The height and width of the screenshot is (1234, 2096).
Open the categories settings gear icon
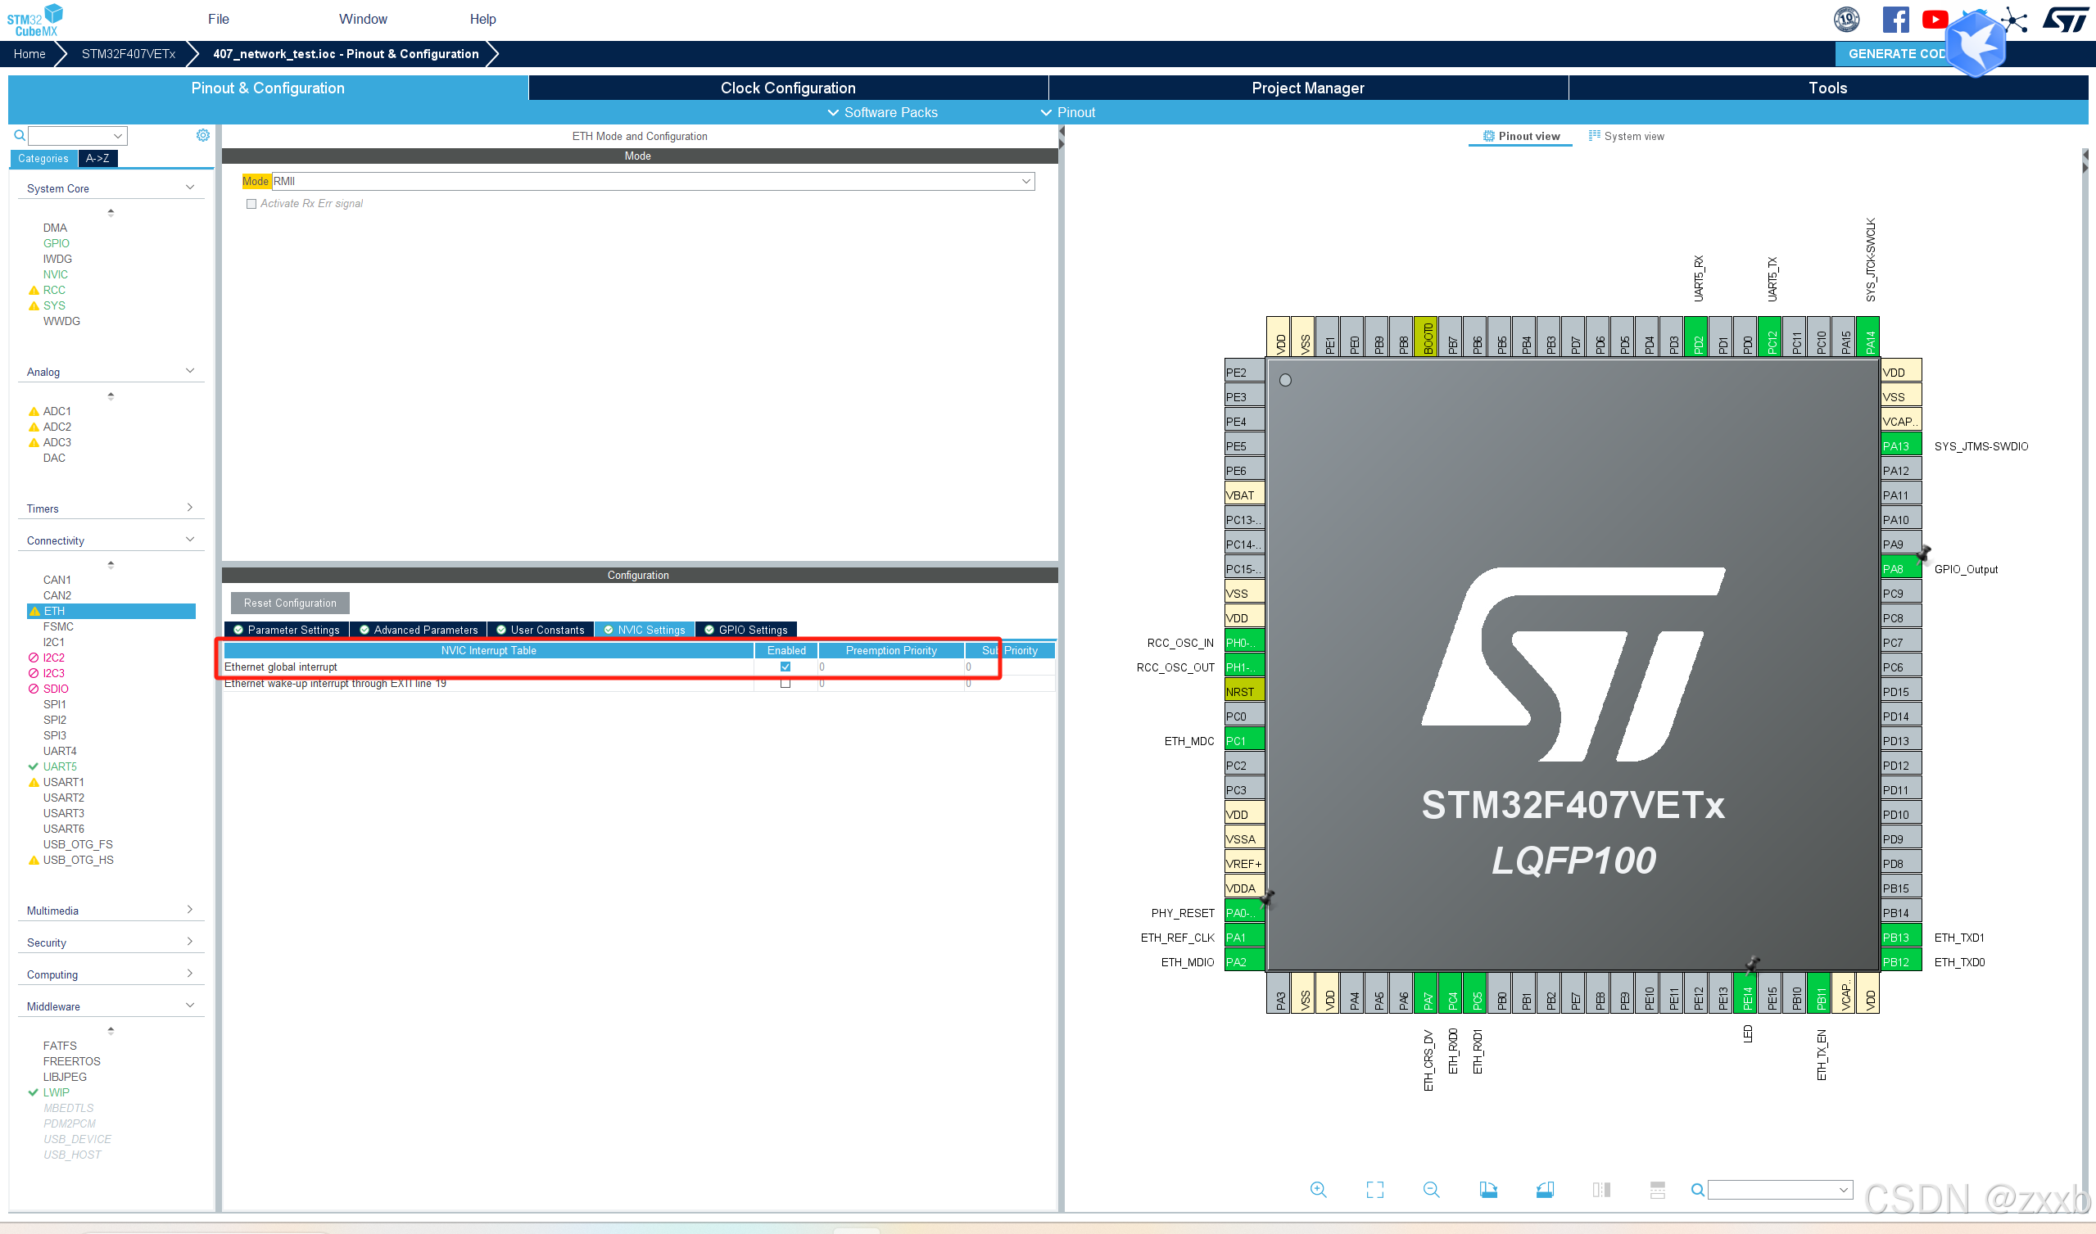click(x=202, y=136)
